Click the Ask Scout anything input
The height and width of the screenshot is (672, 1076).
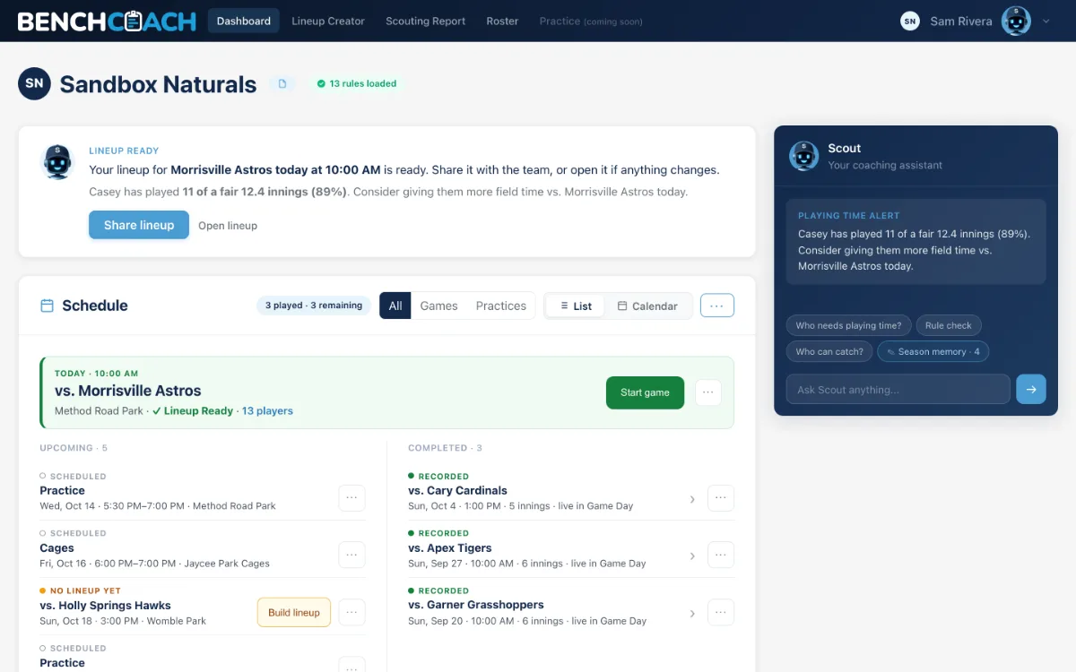point(898,389)
